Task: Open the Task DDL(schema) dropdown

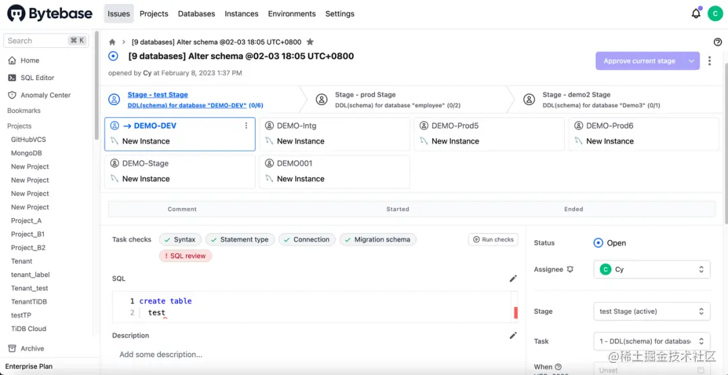Action: [651, 341]
